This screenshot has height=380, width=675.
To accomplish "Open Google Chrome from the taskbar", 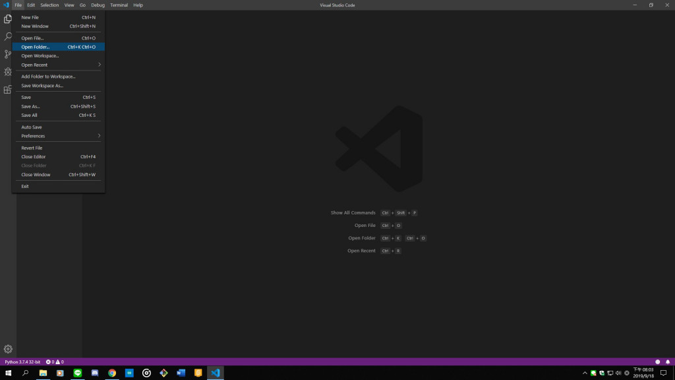I will click(112, 373).
